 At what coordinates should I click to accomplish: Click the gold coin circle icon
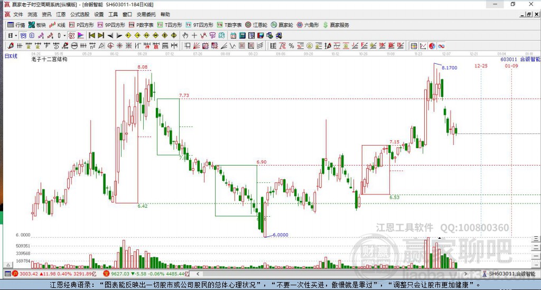(x=309, y=46)
